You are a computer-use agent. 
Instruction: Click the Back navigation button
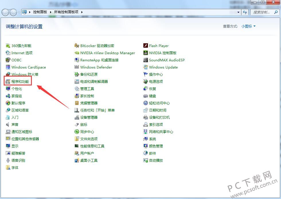coord(5,12)
